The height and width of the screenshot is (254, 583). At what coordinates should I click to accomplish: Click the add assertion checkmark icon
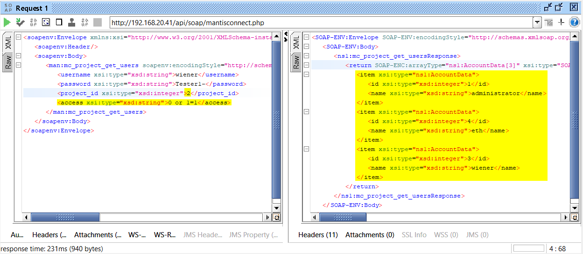[x=20, y=22]
